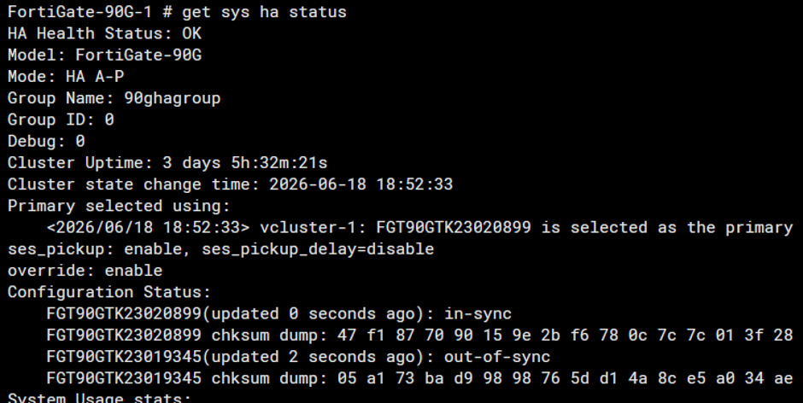Screen dimensions: 803x403
Task: Click the Group ID: 0 line
Action: 61,120
